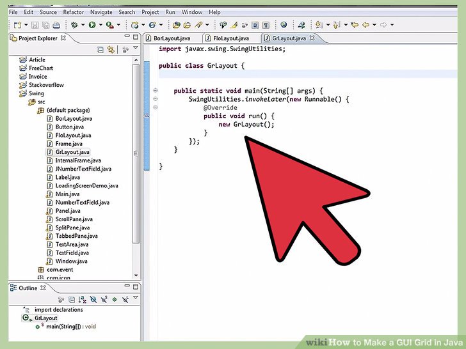The height and width of the screenshot is (349, 466).
Task: Go Back with the yellow left arrow
Action: click(366, 25)
